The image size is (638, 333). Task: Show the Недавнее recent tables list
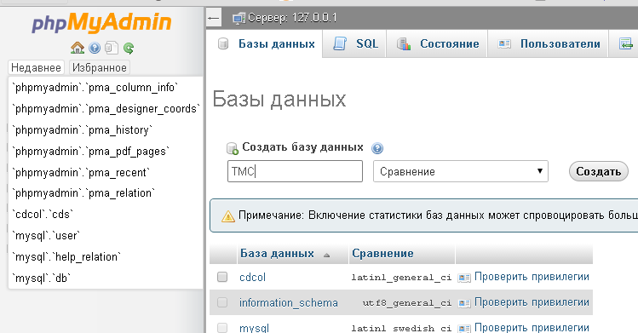(37, 67)
